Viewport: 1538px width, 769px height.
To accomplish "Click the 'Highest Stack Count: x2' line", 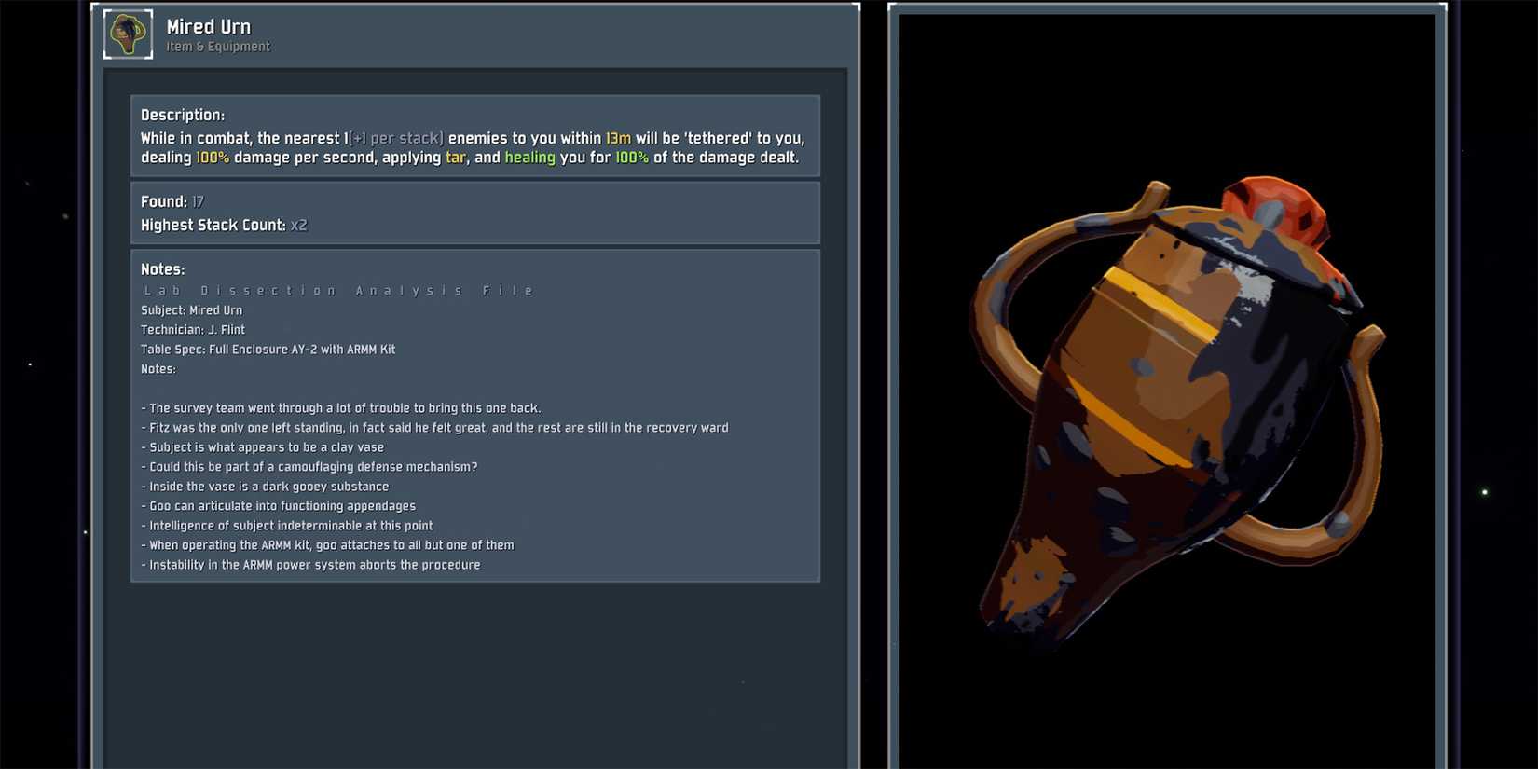I will (224, 225).
